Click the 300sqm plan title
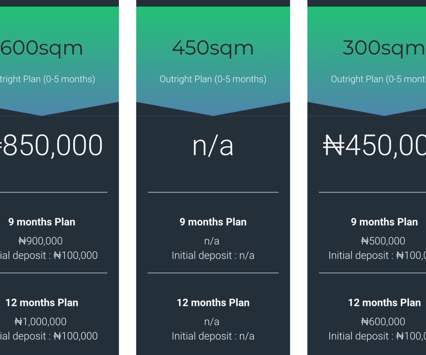 [384, 48]
